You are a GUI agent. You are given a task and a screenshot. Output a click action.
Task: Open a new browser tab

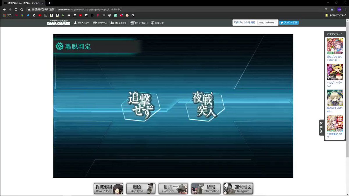coord(49,3)
